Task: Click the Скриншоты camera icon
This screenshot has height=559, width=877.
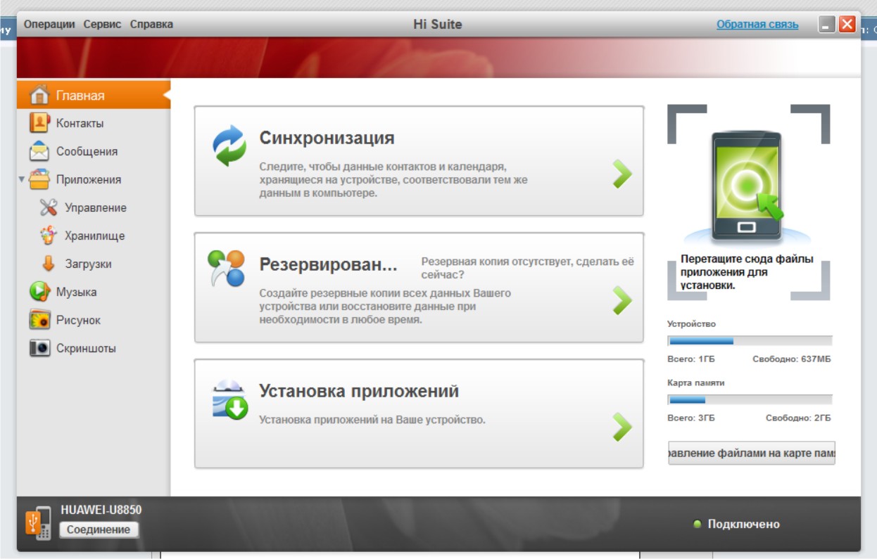Action: coord(39,348)
